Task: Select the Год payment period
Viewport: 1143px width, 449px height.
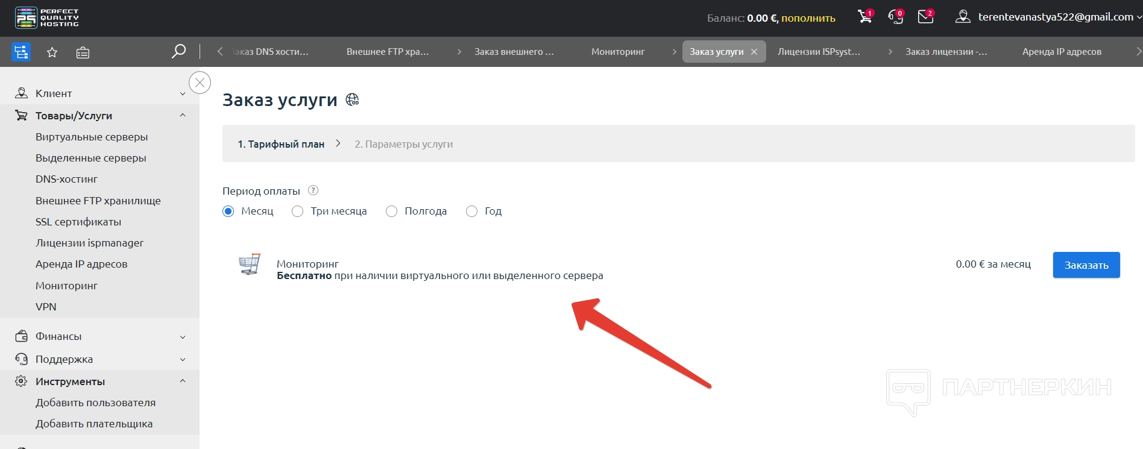Action: point(471,211)
